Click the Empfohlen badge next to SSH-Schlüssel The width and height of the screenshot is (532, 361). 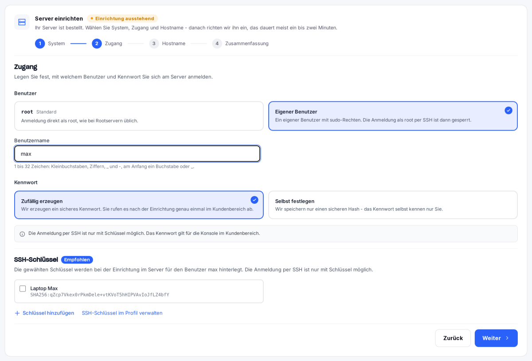pyautogui.click(x=77, y=260)
